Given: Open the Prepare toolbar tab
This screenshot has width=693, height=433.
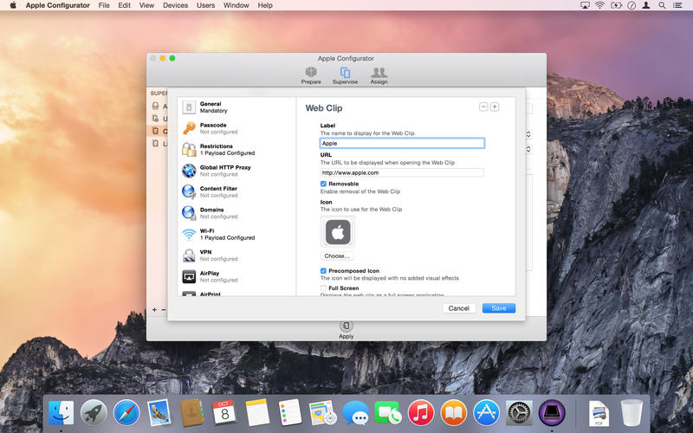Looking at the screenshot, I should click(310, 75).
